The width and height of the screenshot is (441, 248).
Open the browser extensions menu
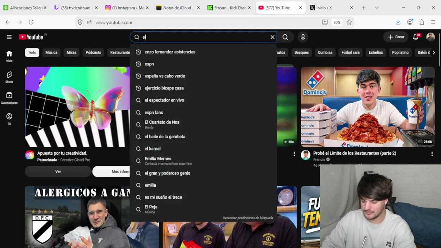pyautogui.click(x=422, y=22)
